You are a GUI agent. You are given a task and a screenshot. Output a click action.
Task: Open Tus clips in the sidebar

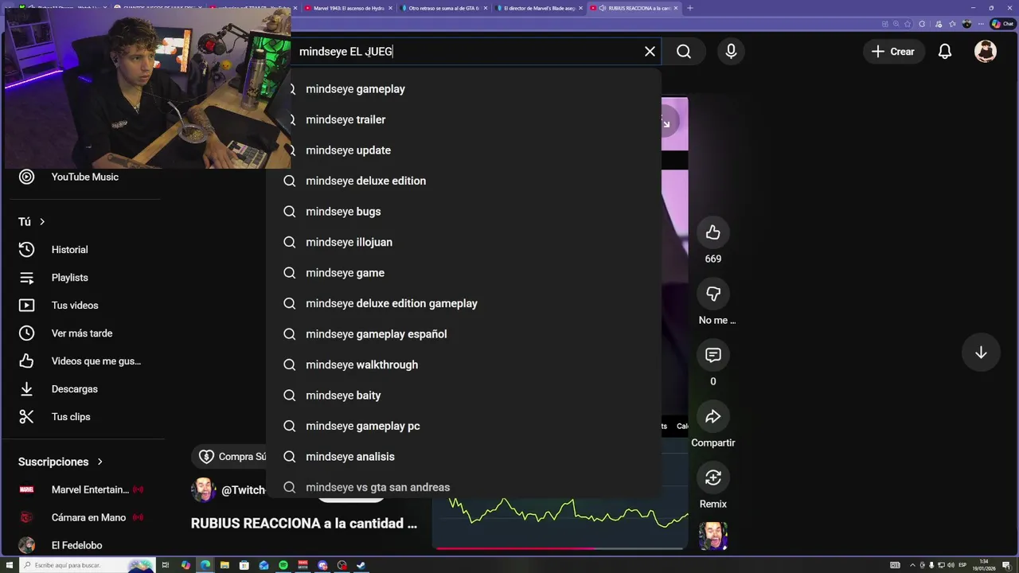[x=83, y=417]
